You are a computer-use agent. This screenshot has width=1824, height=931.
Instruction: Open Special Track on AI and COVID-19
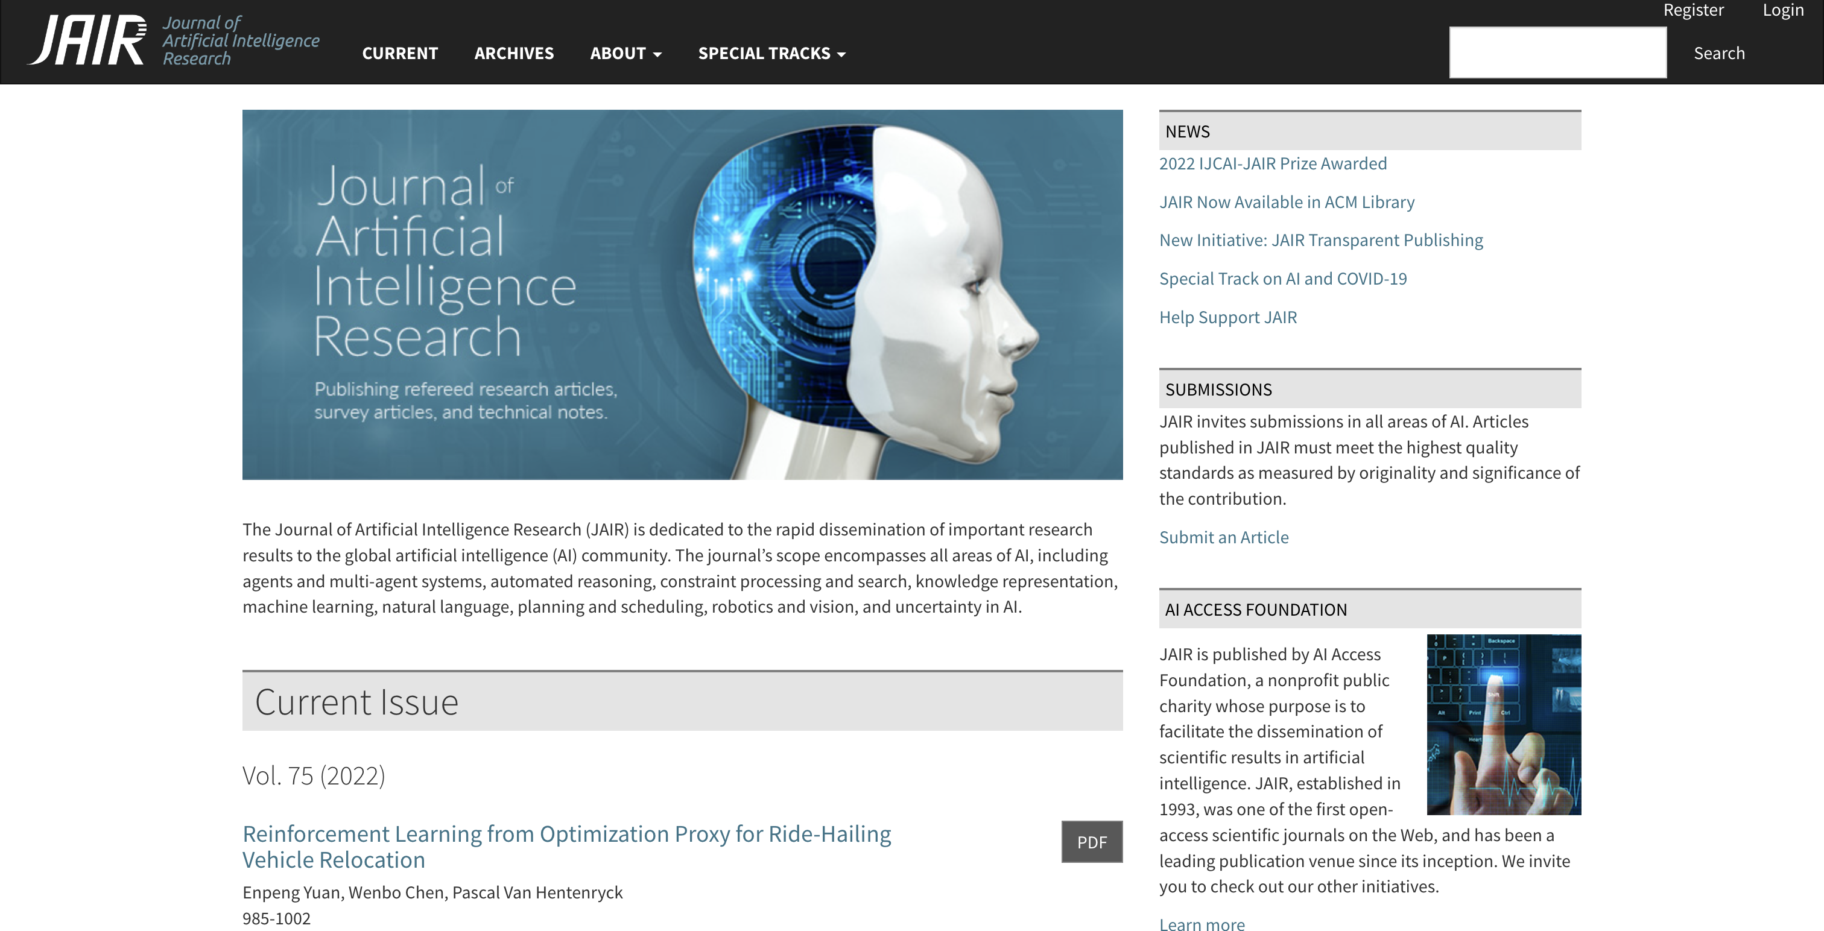tap(1283, 278)
